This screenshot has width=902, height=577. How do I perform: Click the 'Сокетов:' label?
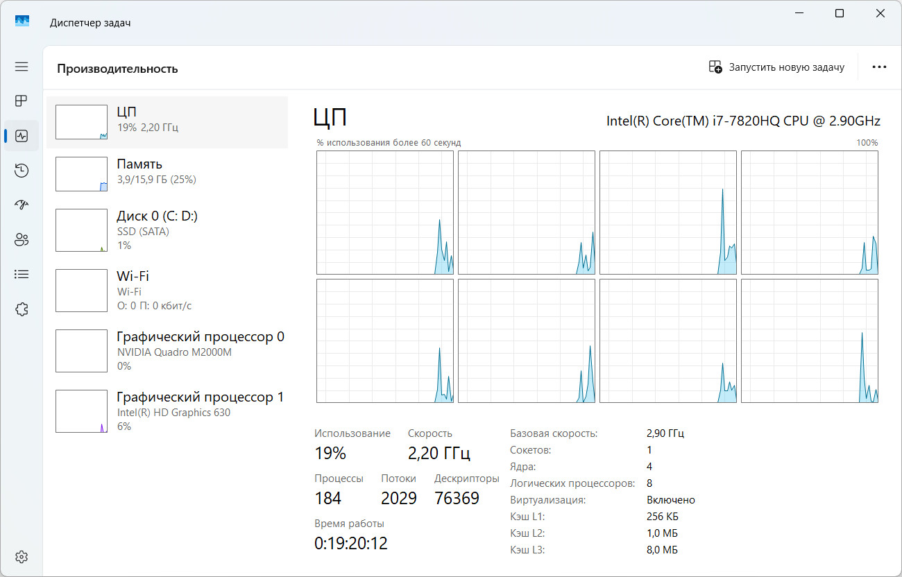[x=531, y=450]
